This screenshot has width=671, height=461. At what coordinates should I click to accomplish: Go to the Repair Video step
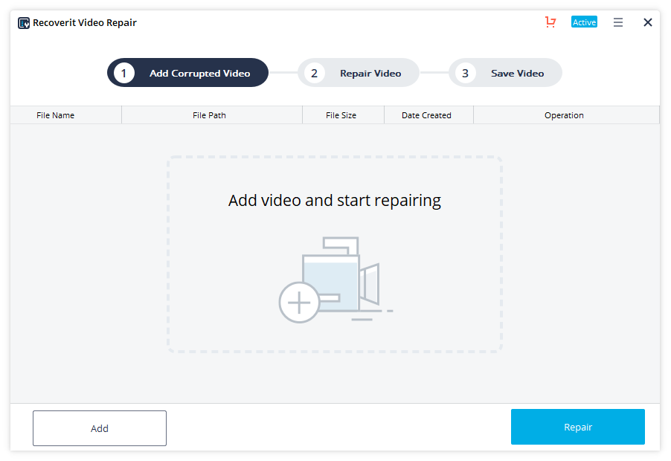pyautogui.click(x=359, y=73)
